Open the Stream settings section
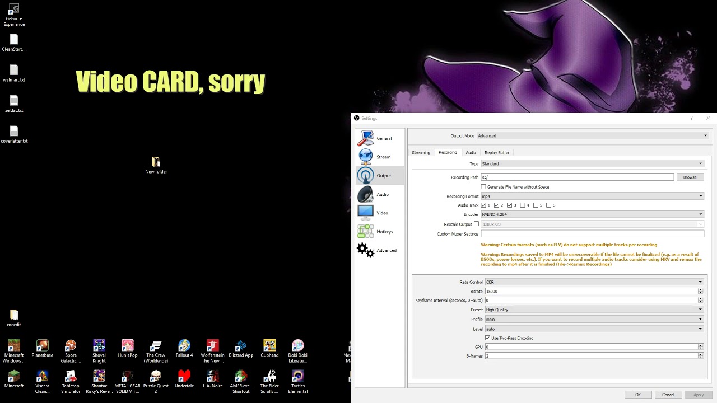 click(379, 157)
